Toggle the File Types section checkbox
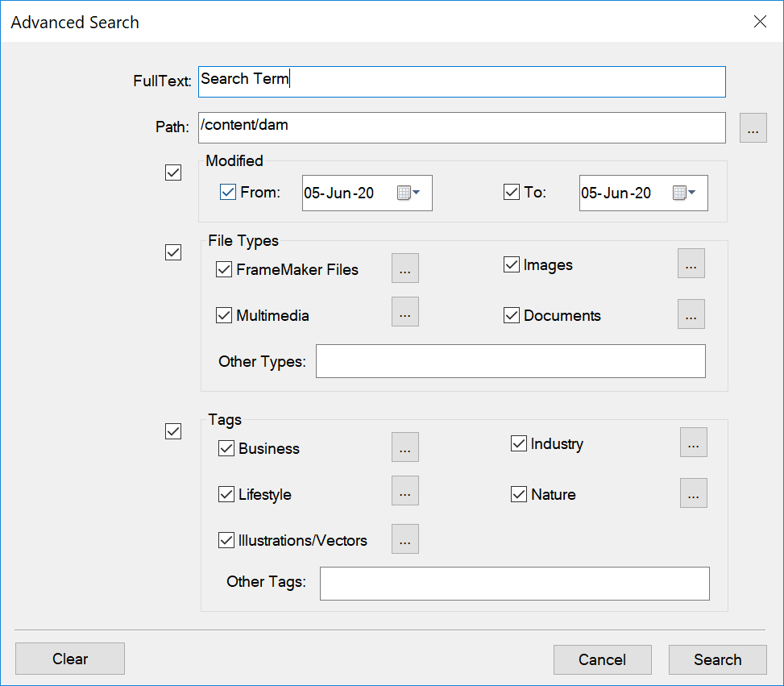The width and height of the screenshot is (784, 686). pos(173,252)
